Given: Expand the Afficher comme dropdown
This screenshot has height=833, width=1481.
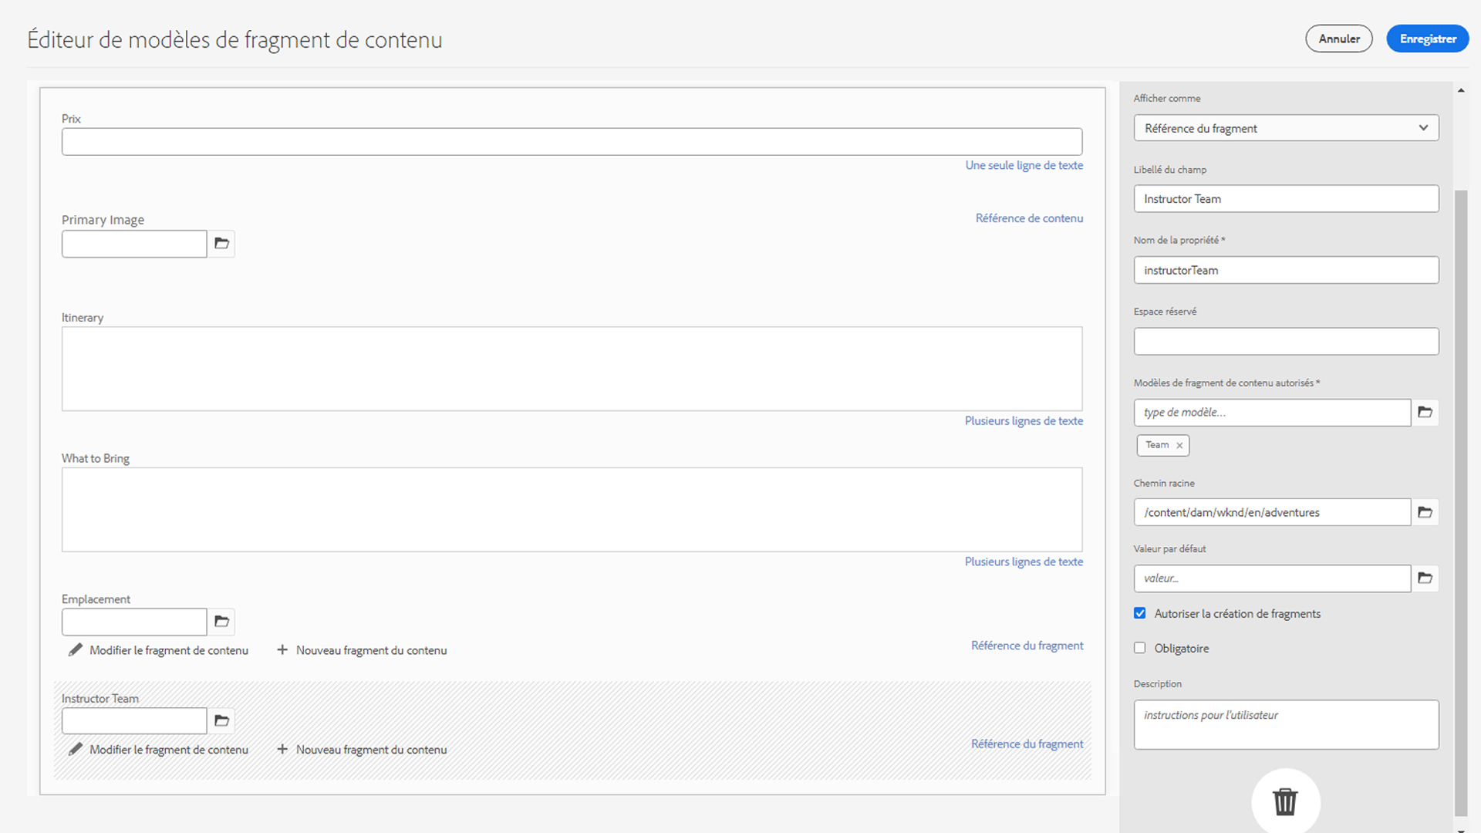Looking at the screenshot, I should click(1286, 128).
